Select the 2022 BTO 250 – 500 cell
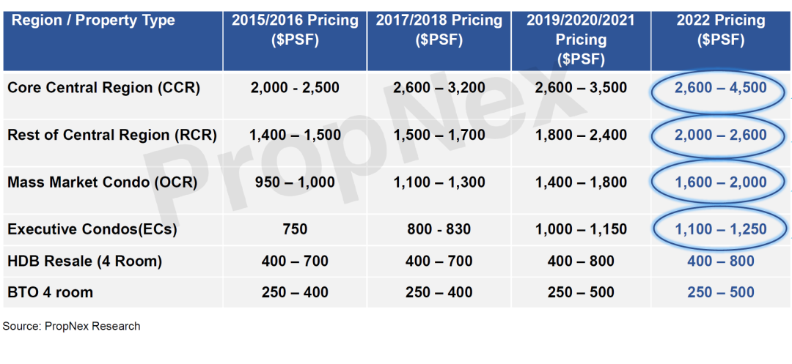The height and width of the screenshot is (364, 792). click(x=721, y=292)
